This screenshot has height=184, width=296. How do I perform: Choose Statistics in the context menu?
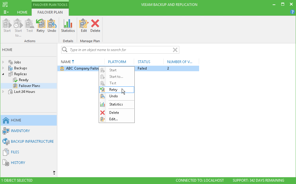point(117,104)
